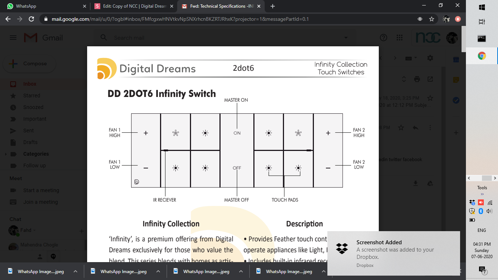Expand second WhatsApp Image download options

tap(158, 271)
